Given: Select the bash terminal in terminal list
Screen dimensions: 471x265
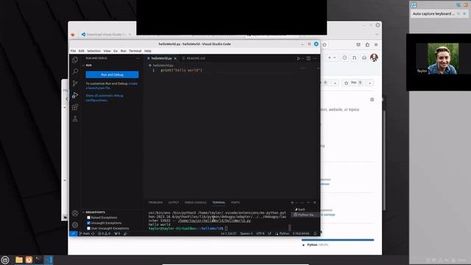Looking at the screenshot, I should point(300,209).
